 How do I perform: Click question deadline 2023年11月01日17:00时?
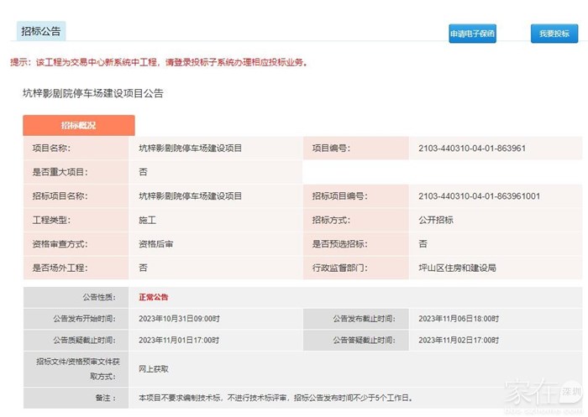click(x=179, y=341)
